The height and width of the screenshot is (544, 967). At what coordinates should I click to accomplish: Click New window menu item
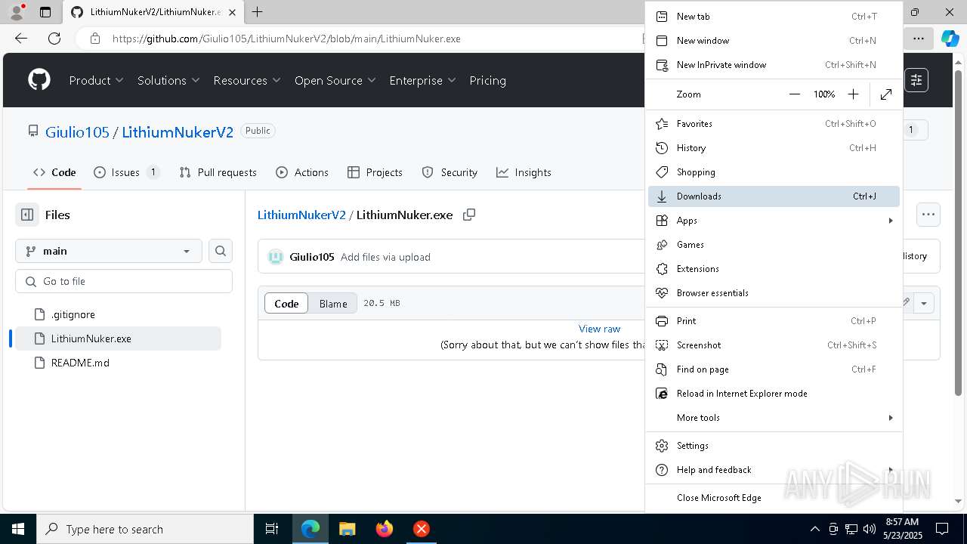(x=774, y=41)
